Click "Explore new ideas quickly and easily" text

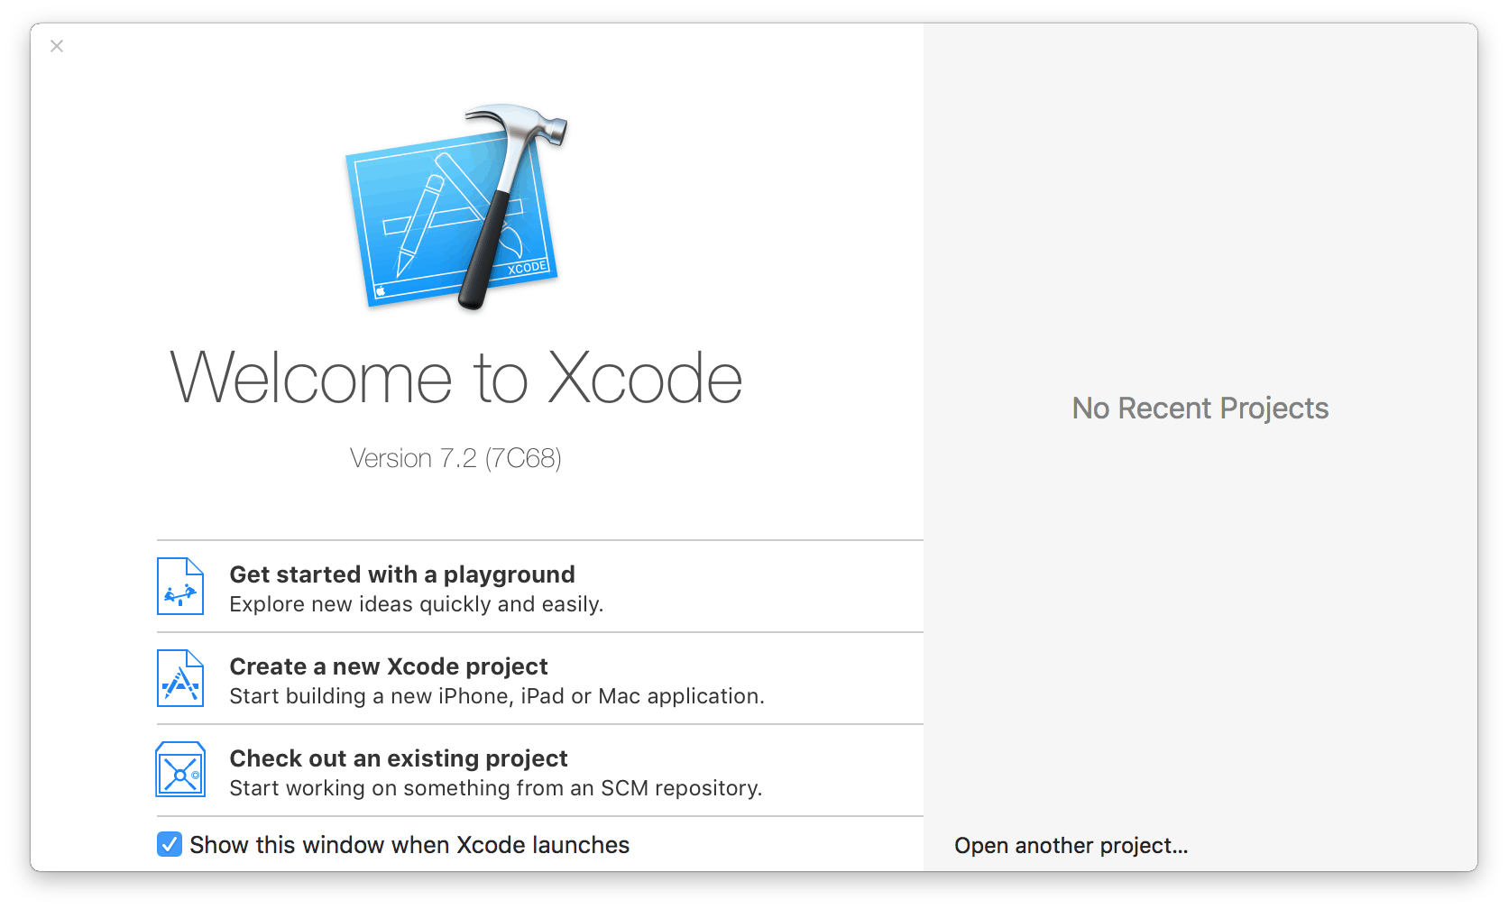[x=416, y=604]
